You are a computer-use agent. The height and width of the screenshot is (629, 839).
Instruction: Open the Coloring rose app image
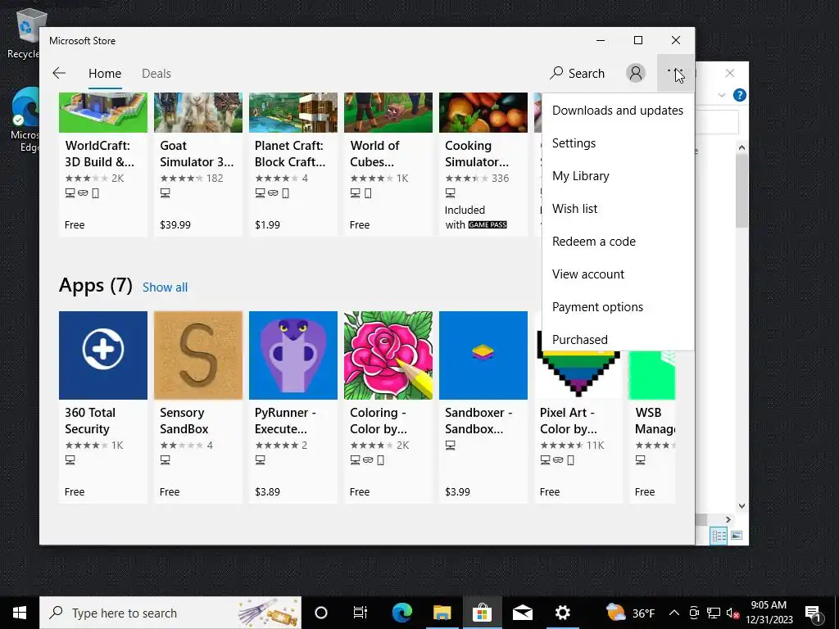pos(388,355)
